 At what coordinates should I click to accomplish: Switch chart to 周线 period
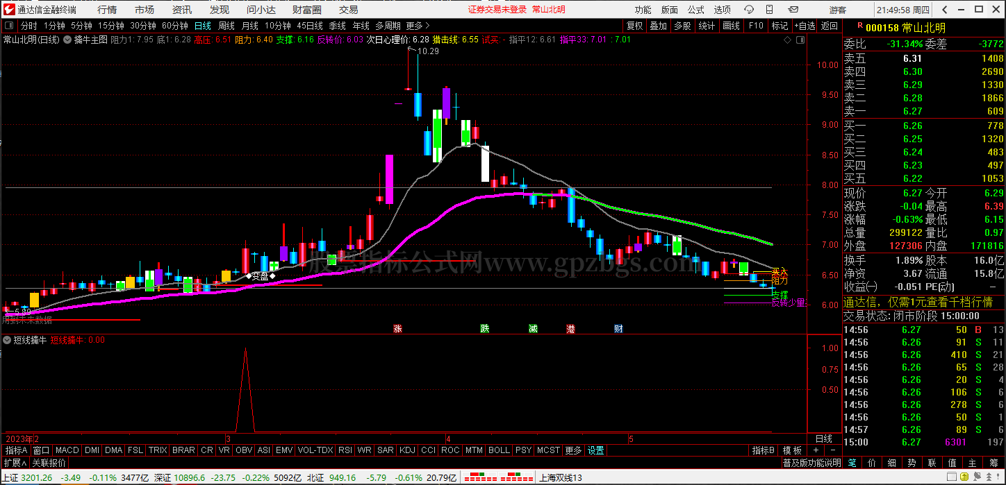pyautogui.click(x=226, y=26)
